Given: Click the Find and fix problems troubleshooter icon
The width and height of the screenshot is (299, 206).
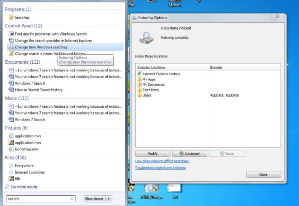Looking at the screenshot, I should pyautogui.click(x=11, y=34).
